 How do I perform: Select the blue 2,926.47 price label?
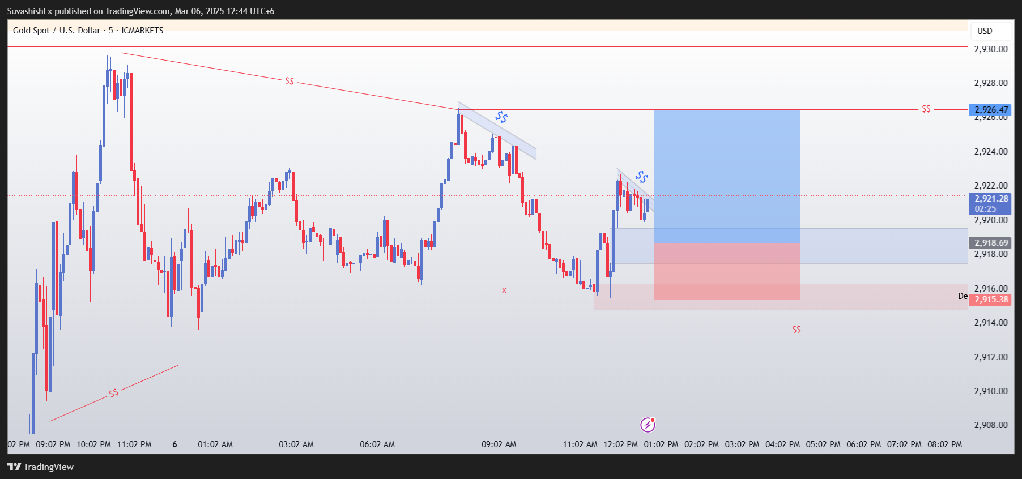(x=990, y=110)
